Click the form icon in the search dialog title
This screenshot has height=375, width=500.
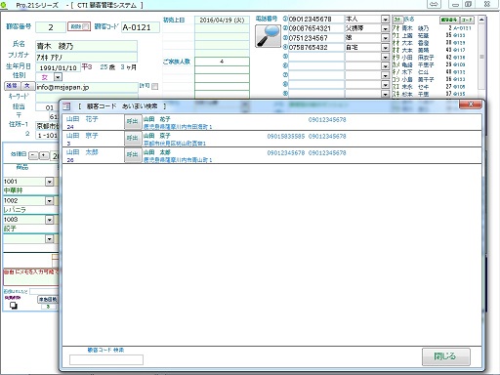(x=66, y=106)
